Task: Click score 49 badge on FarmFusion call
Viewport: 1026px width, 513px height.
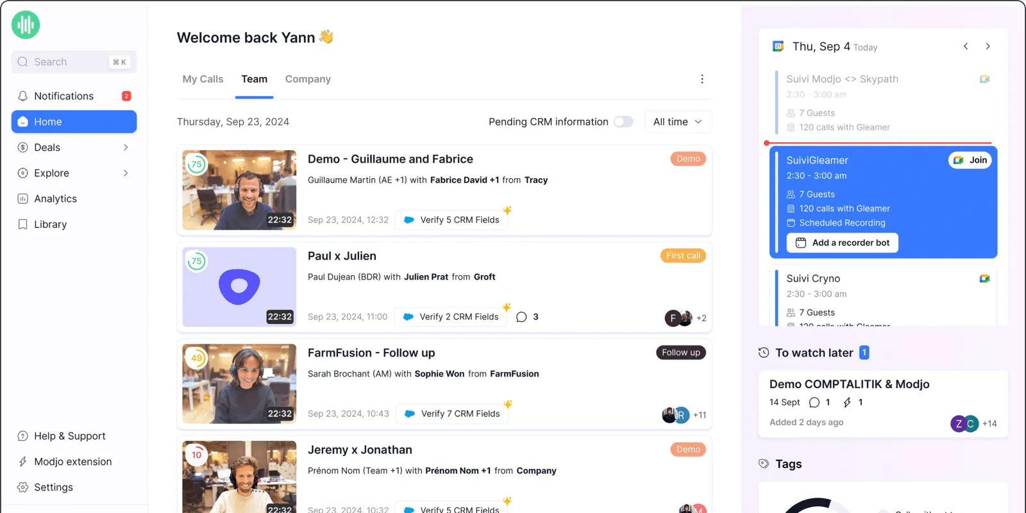Action: 196,358
